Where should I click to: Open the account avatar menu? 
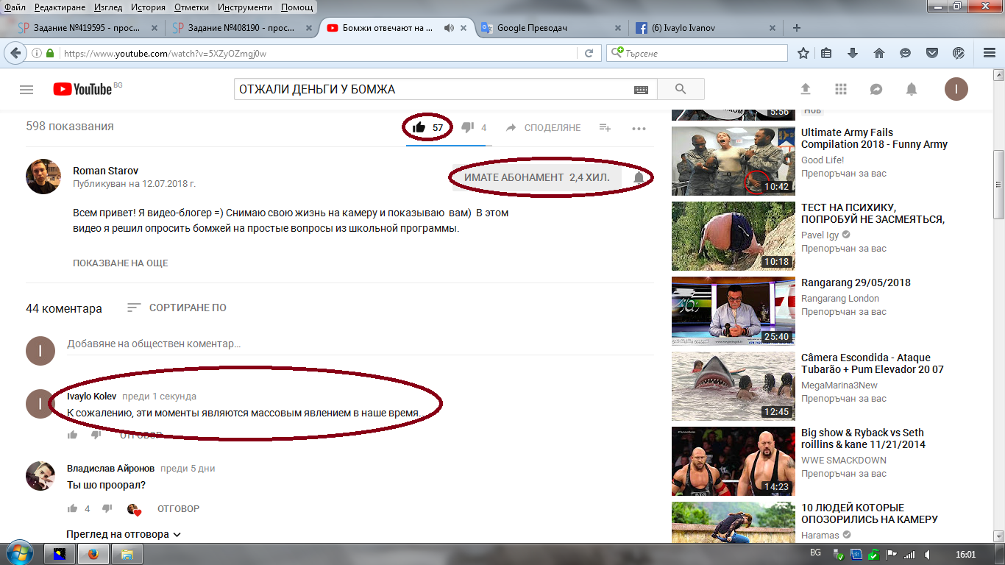tap(956, 89)
